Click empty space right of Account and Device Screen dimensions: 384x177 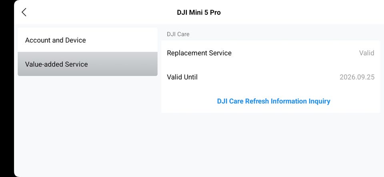pos(124,40)
